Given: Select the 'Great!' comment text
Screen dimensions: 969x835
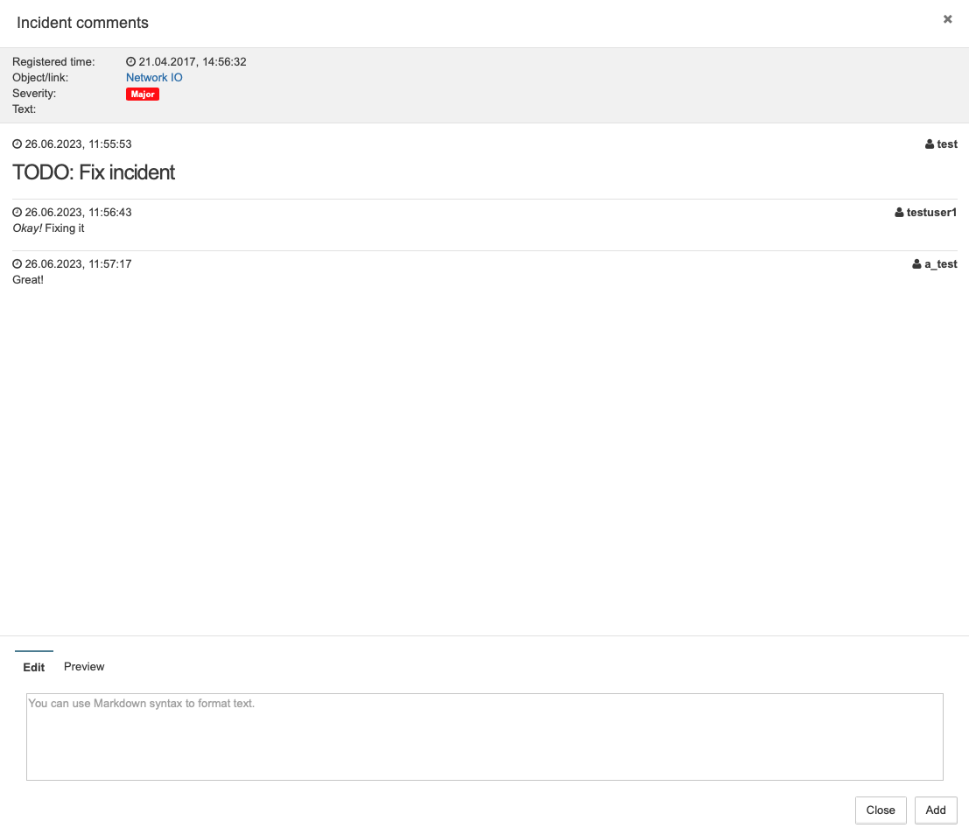Looking at the screenshot, I should coord(28,280).
